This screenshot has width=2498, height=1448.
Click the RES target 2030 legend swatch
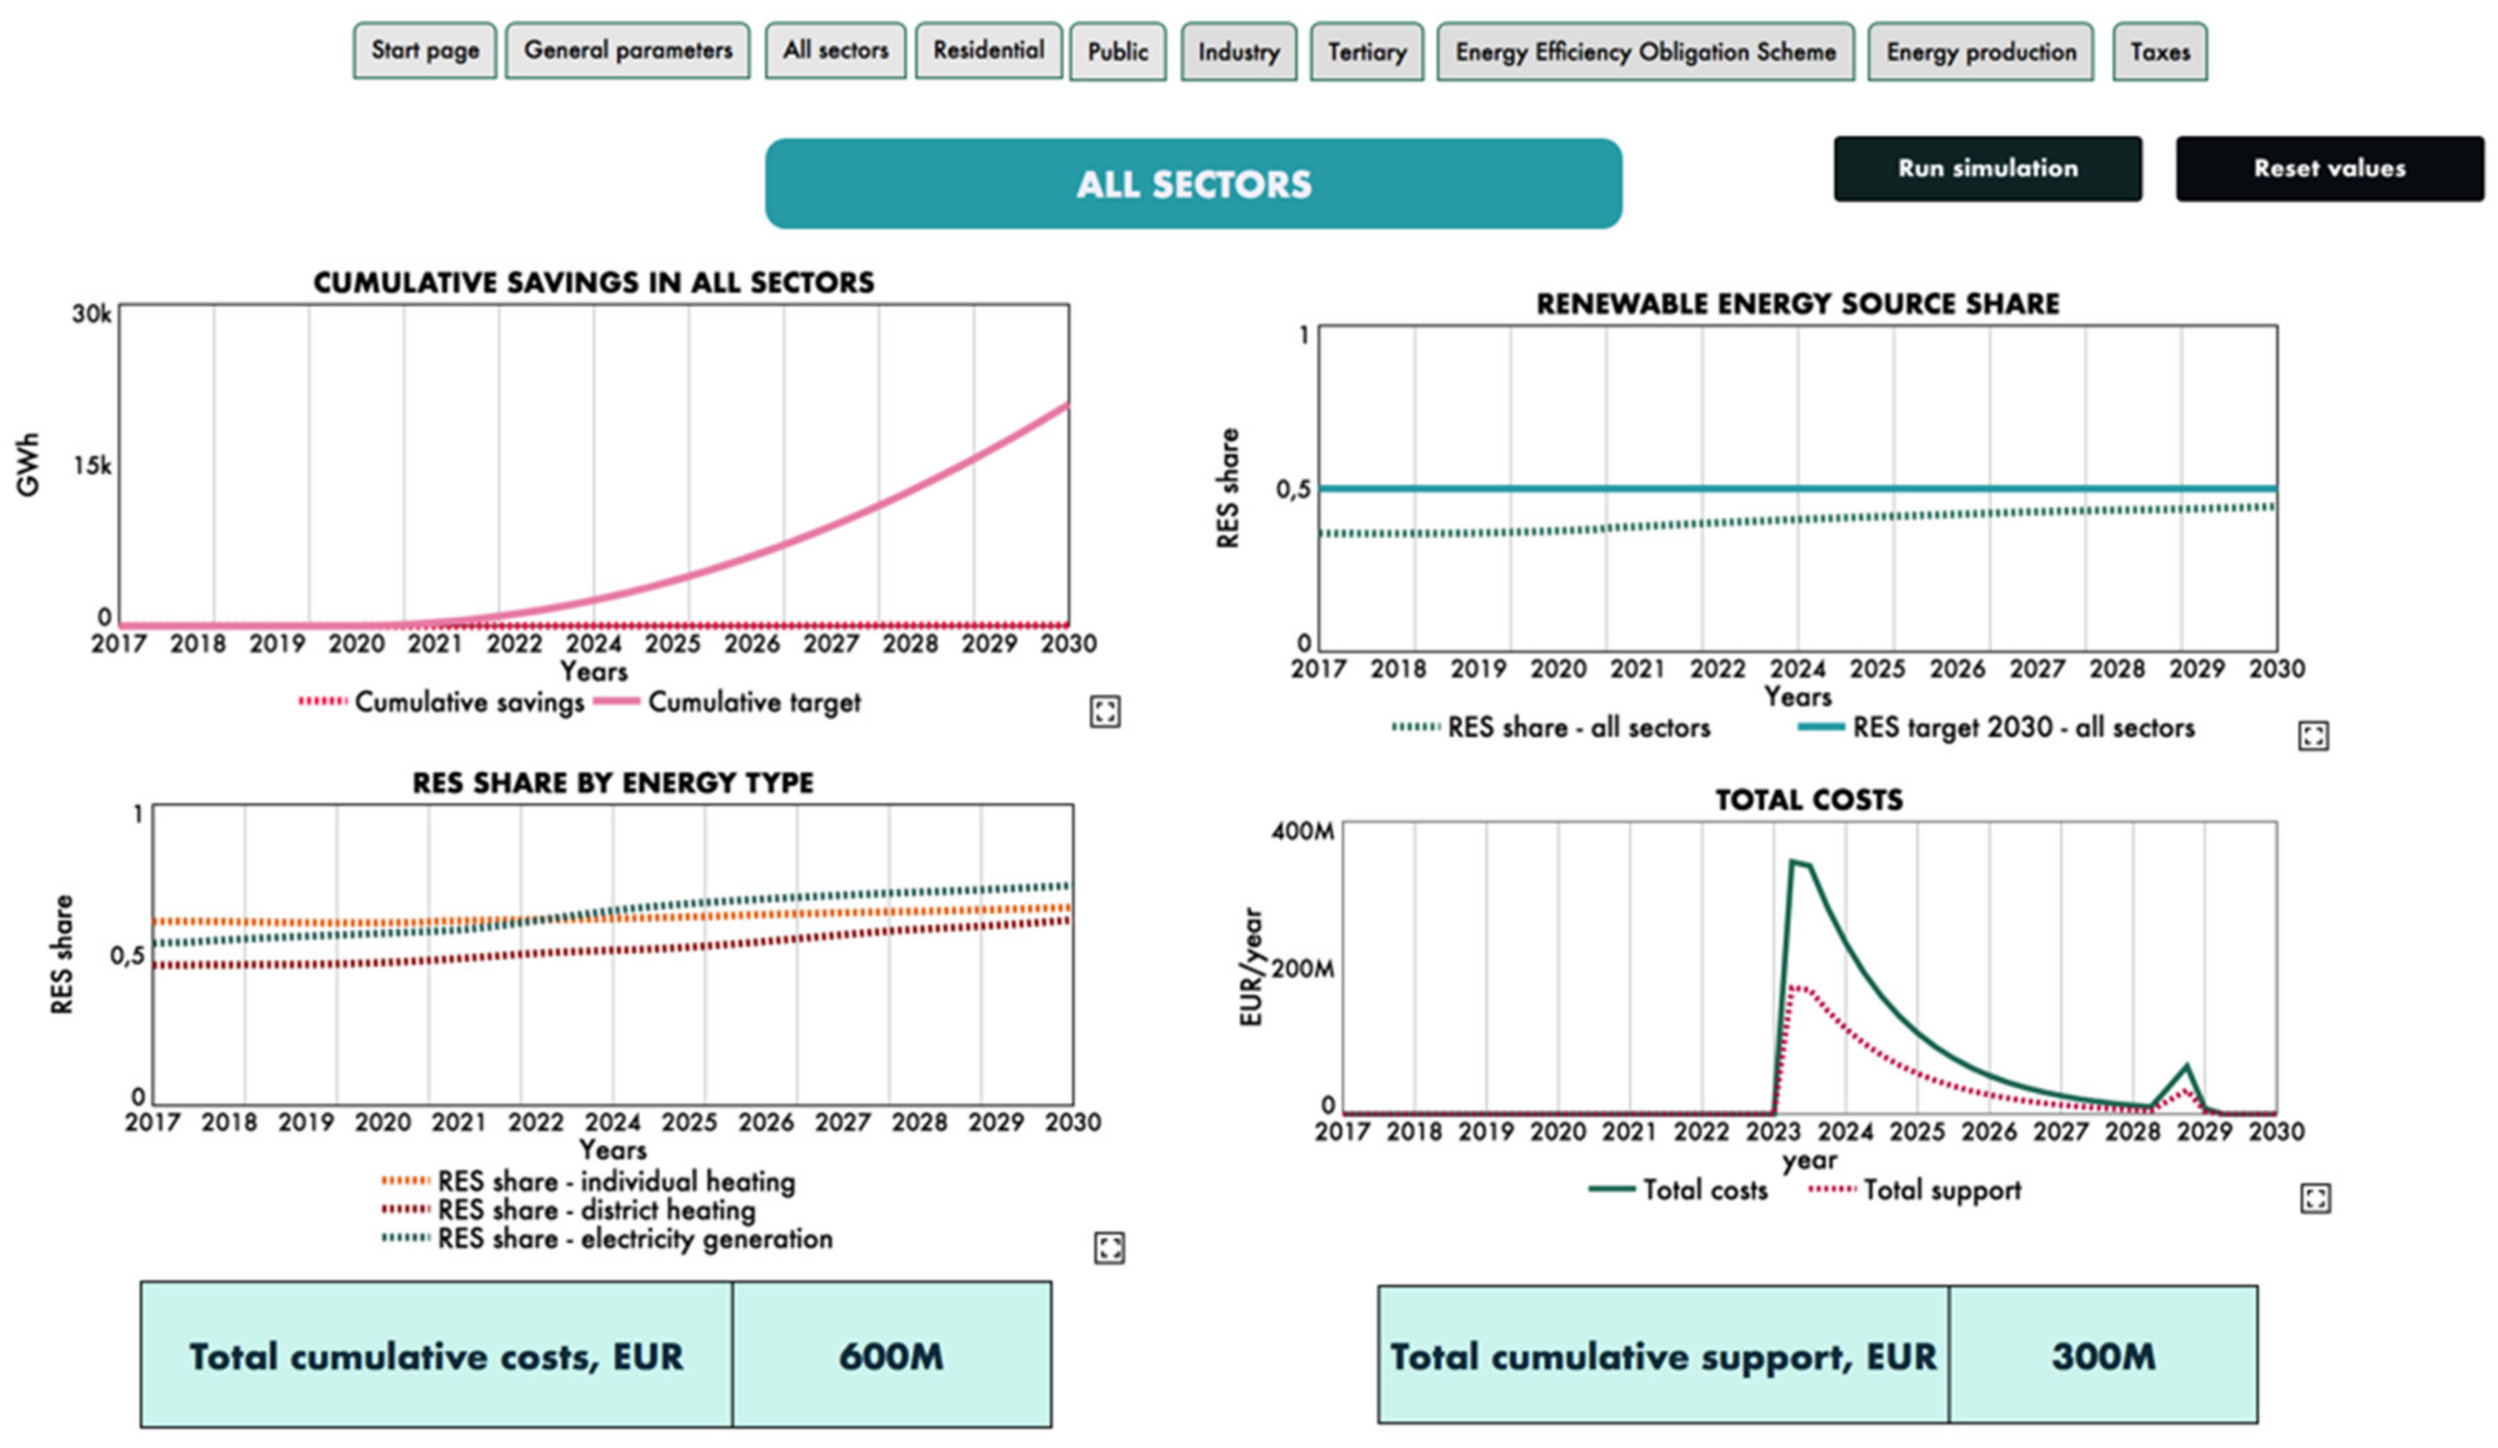point(1821,727)
